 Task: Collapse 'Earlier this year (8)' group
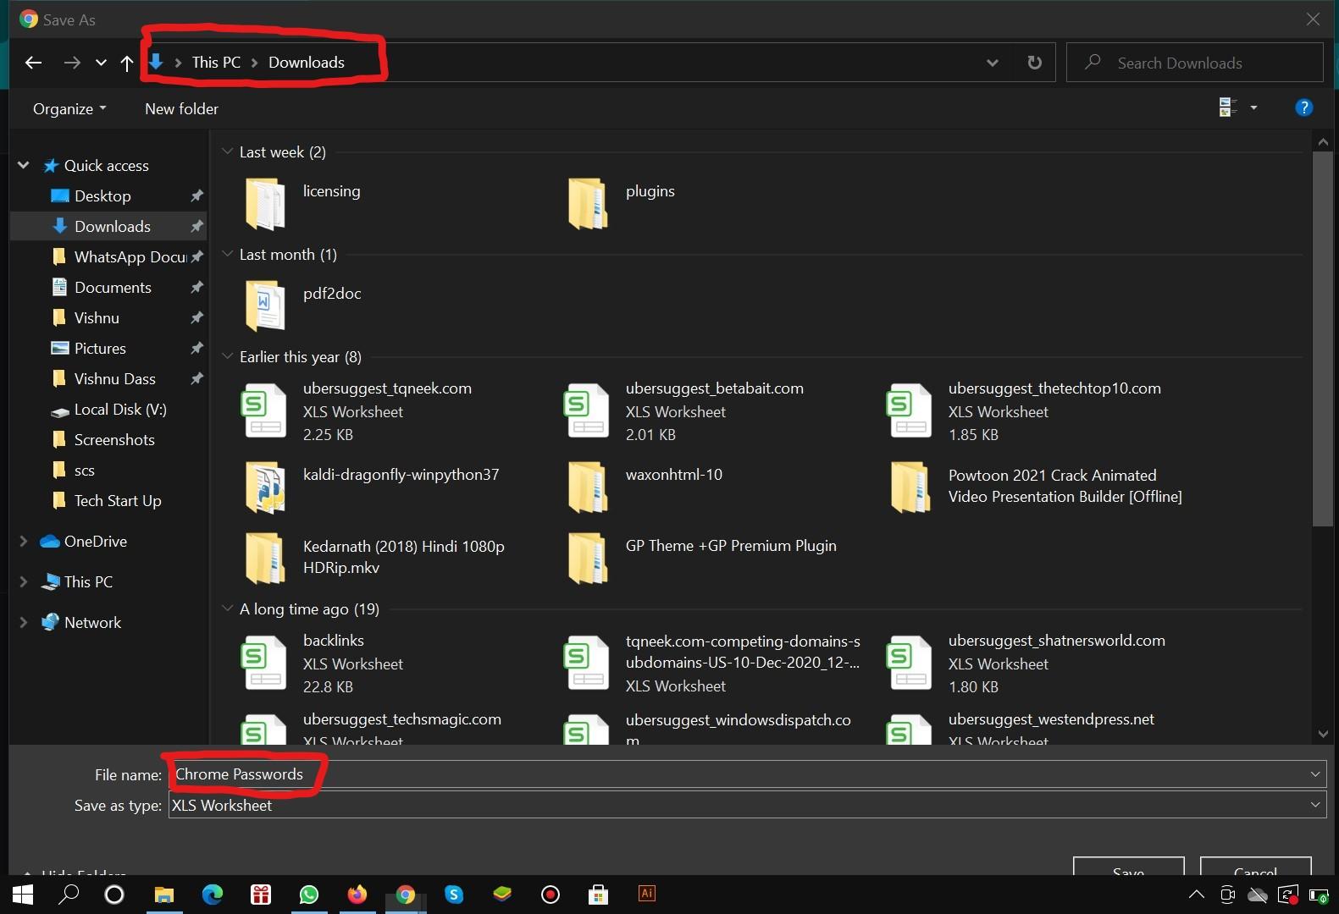[227, 356]
